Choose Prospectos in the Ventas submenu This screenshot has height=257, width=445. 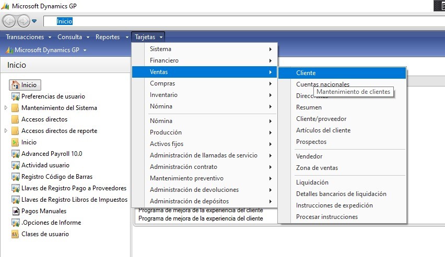342,142
